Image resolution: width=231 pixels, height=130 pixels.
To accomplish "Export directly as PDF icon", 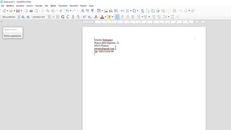I will [x=26, y=11].
